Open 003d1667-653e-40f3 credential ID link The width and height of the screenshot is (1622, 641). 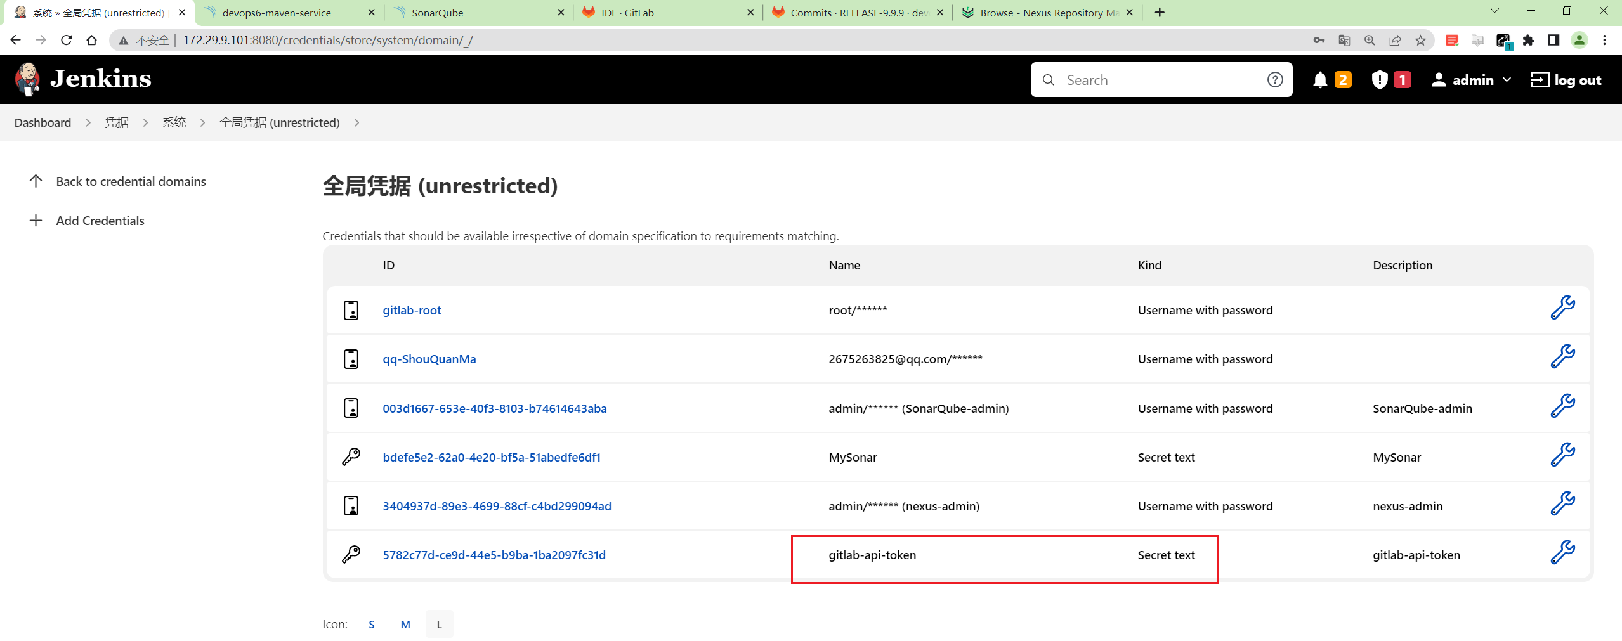[x=495, y=409]
